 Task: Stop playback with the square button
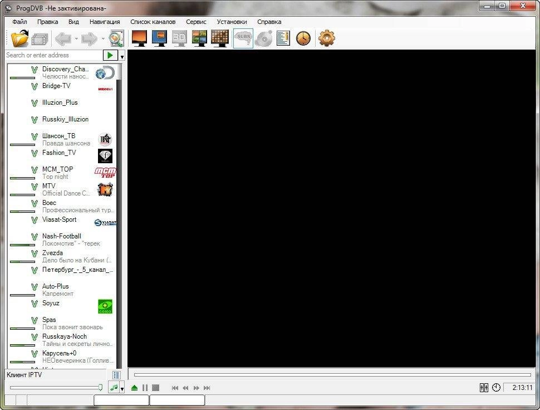(156, 388)
